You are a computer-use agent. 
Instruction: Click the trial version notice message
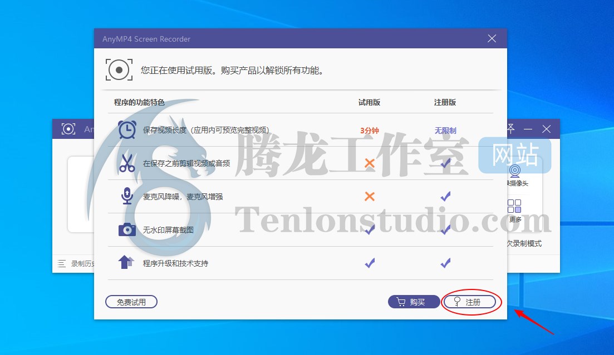tap(233, 71)
